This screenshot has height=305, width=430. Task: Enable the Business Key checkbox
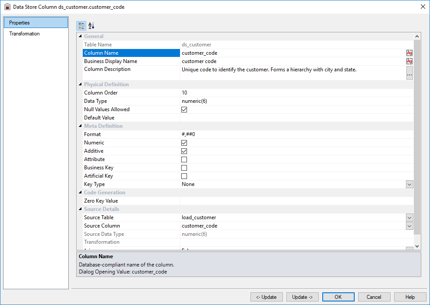click(x=184, y=168)
